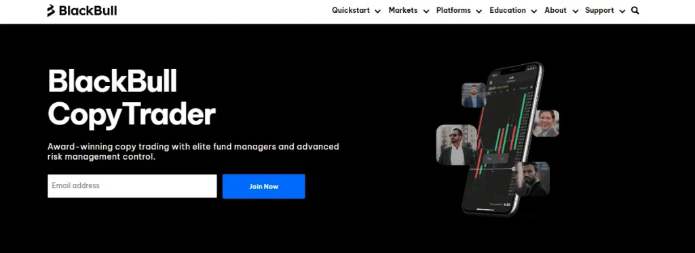Click the BlackBull logo icon
Viewport: 695px width, 253px height.
pos(51,10)
